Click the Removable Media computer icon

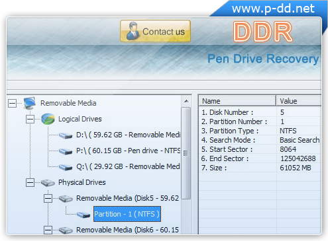[30, 103]
